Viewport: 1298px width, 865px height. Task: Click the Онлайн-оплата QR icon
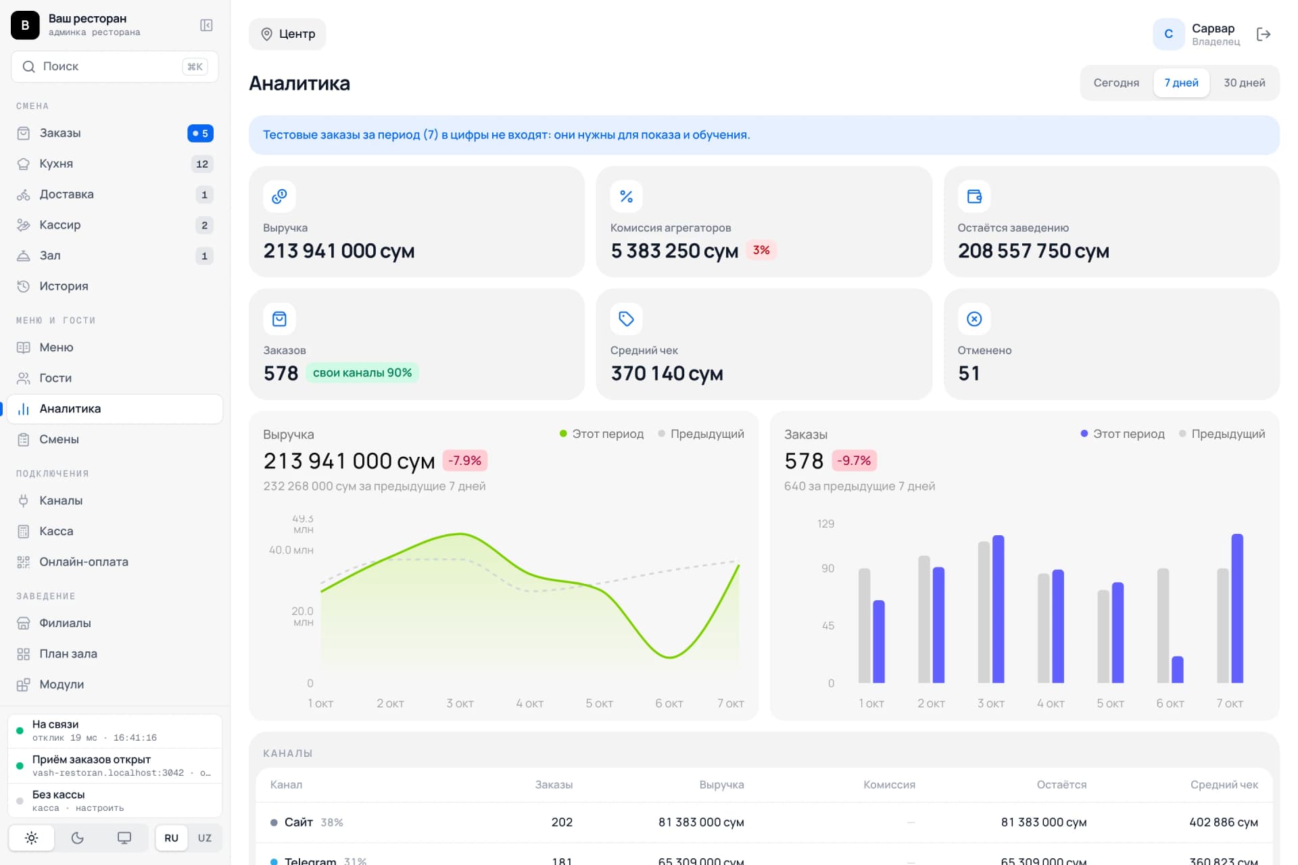click(24, 562)
